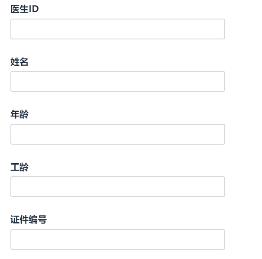Click the 医生ID input field
Screen dimensions: 262x259
pos(118,29)
